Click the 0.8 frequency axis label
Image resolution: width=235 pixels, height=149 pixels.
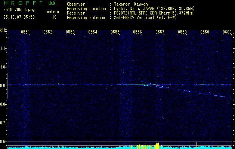coord(3,104)
